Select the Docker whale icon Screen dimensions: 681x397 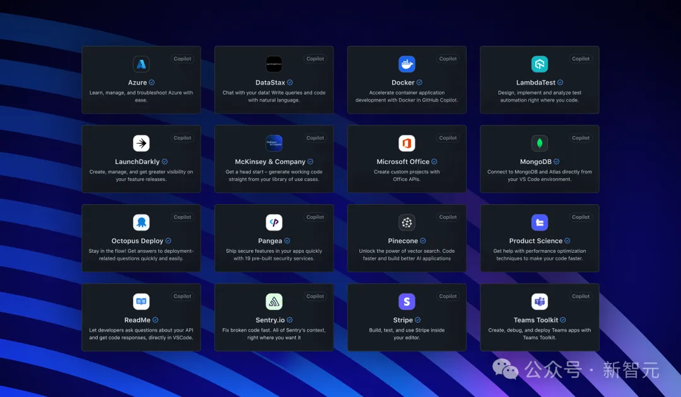tap(407, 64)
